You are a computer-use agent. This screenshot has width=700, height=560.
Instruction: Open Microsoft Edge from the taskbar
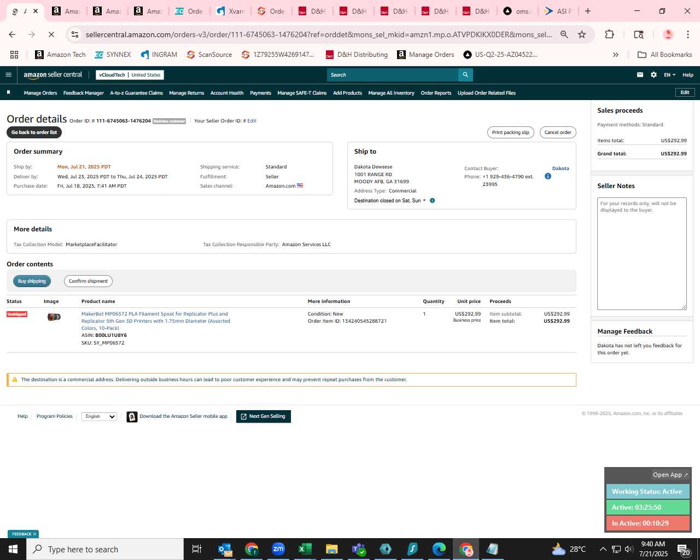tap(439, 549)
